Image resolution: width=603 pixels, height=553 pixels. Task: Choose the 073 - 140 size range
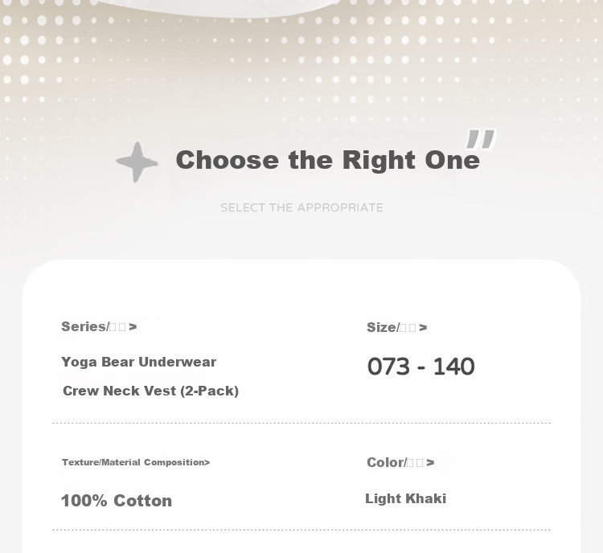(421, 366)
